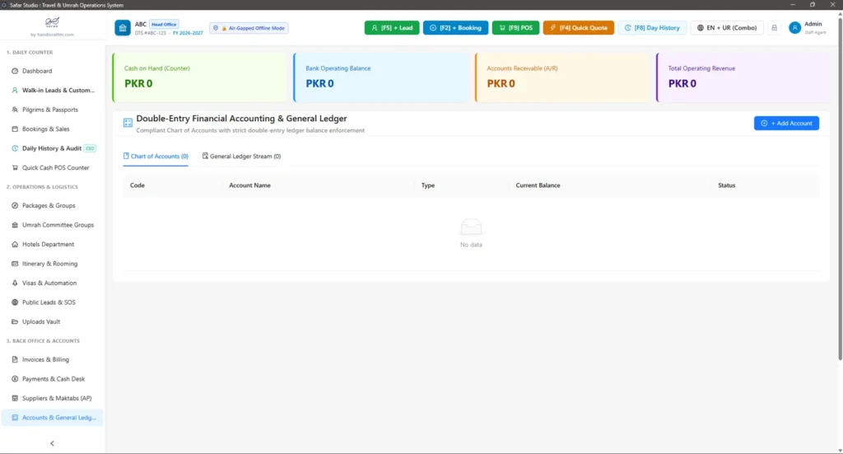
Task: Go to Pilgrims & Passports
Action: click(53, 110)
